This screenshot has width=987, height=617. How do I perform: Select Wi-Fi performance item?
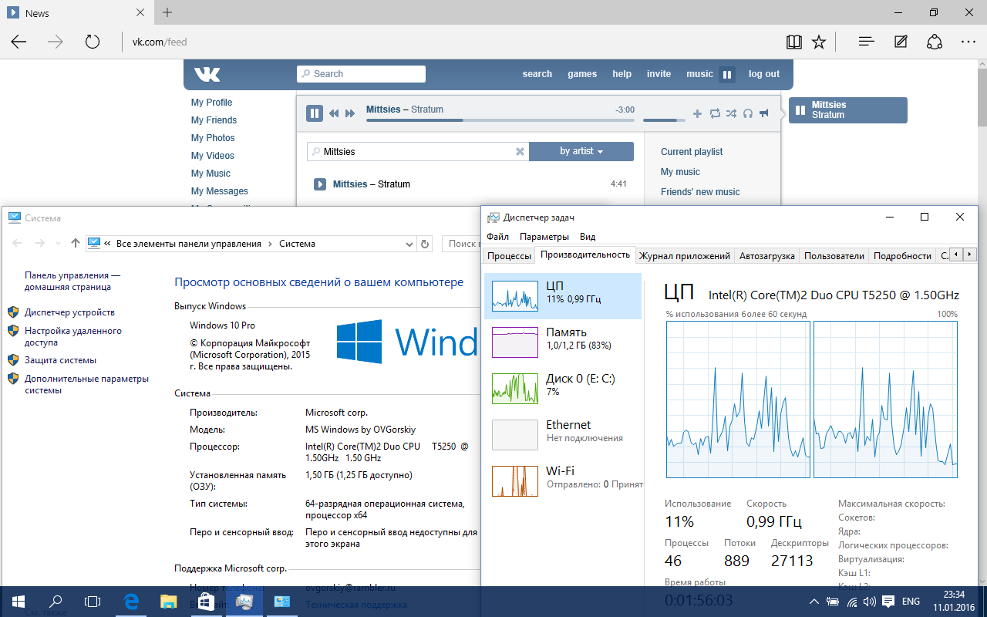pos(563,480)
